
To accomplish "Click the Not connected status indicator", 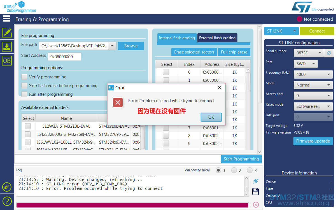I will (x=315, y=19).
